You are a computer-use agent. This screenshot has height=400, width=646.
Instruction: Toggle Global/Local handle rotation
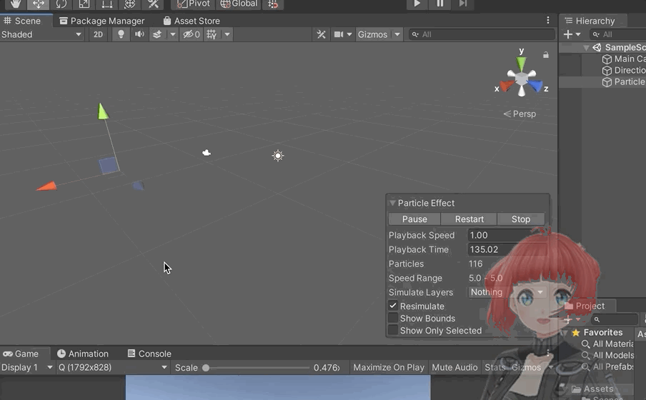coord(239,4)
